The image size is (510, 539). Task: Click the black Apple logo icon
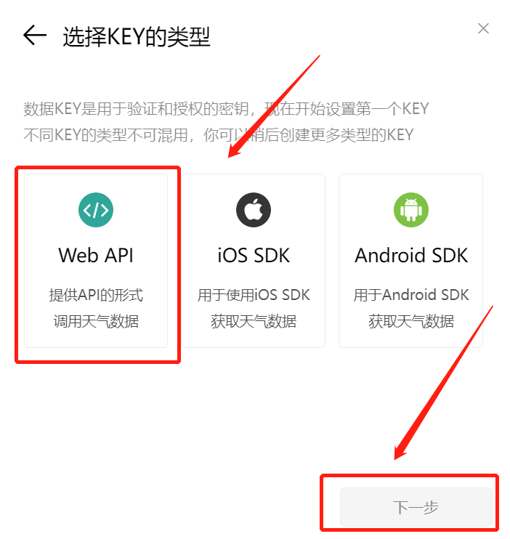254,210
